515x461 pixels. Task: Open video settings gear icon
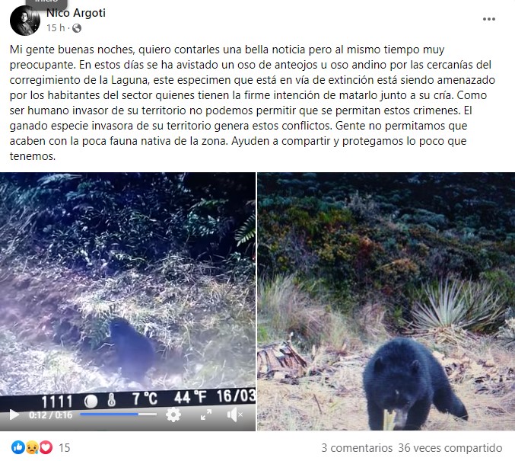click(x=173, y=415)
